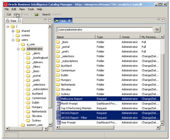Click the Year Prompt dashboard icon
Viewport: 170px width, 140px height.
[x=58, y=122]
